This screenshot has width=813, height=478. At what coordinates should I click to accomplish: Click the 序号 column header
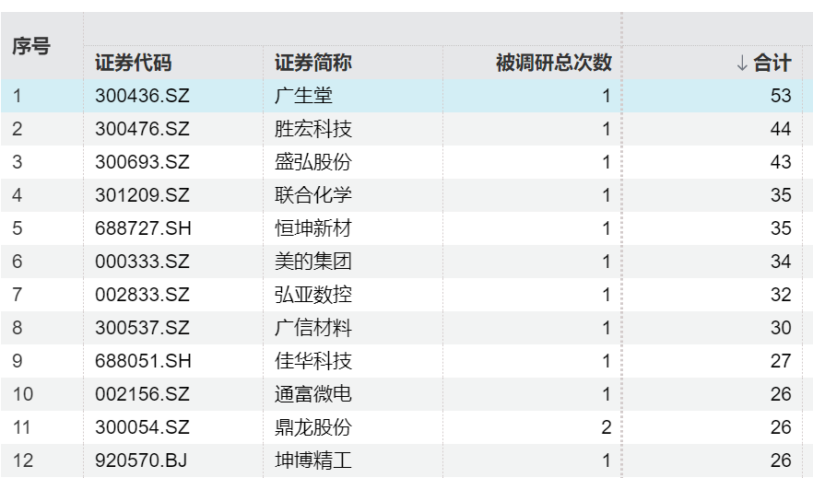[31, 46]
